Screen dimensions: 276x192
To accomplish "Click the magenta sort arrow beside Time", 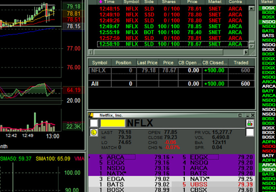I will [101, 2].
